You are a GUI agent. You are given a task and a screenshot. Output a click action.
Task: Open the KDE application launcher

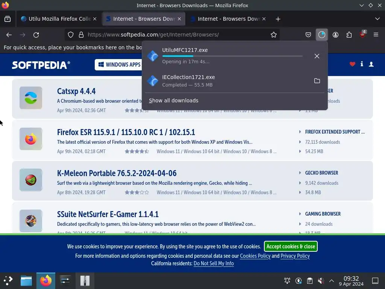[x=8, y=280]
